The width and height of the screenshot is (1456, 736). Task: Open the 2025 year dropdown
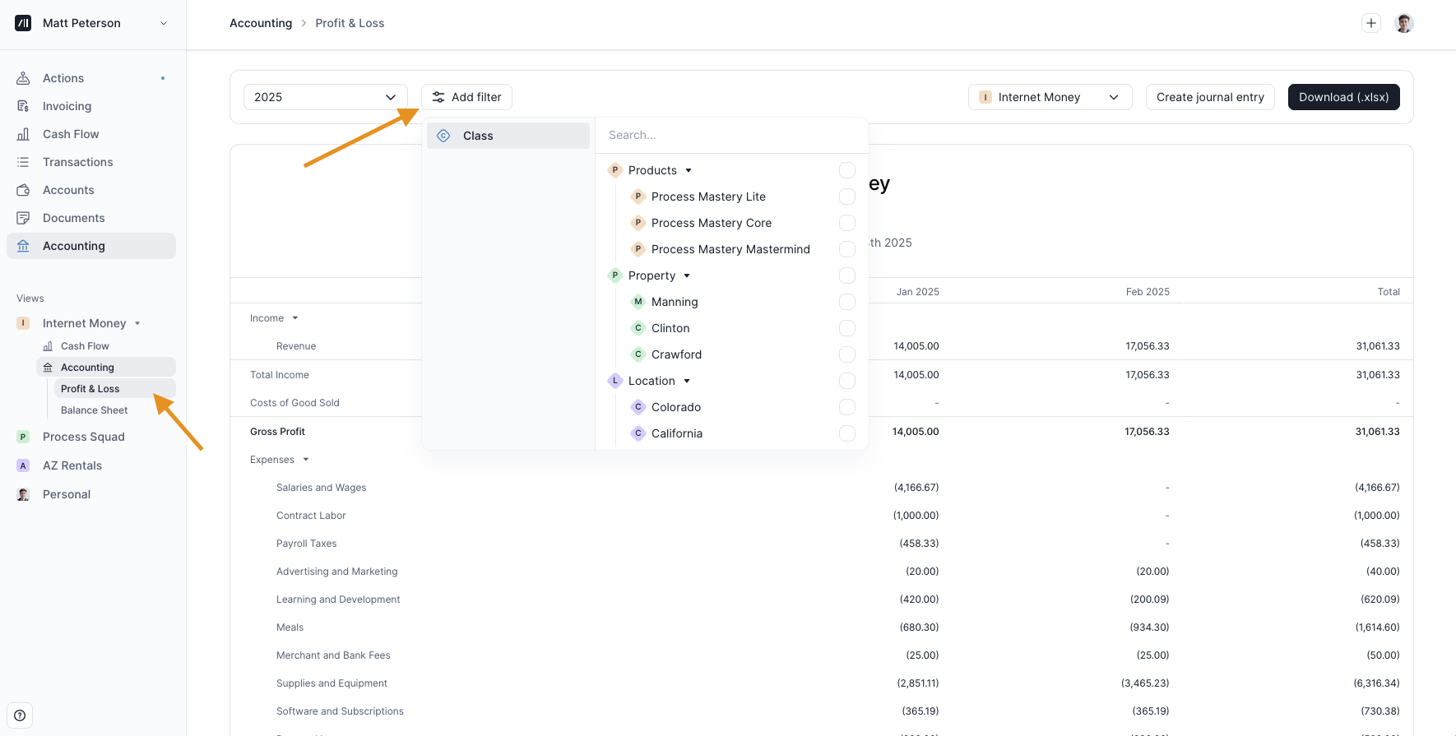click(x=325, y=97)
